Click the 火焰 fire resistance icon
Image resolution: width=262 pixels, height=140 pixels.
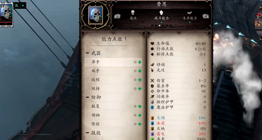click(x=152, y=118)
